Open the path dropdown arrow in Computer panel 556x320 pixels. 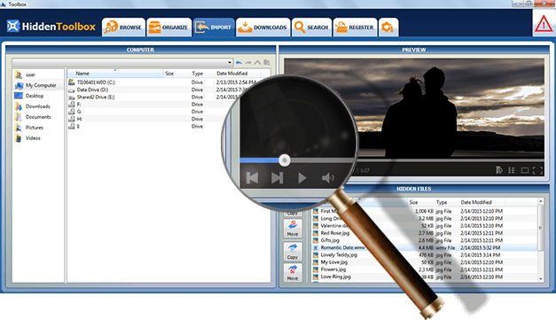coord(230,63)
